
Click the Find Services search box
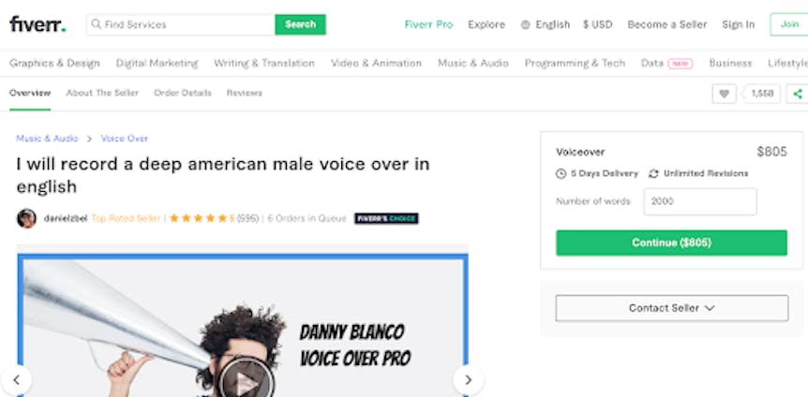tap(181, 24)
